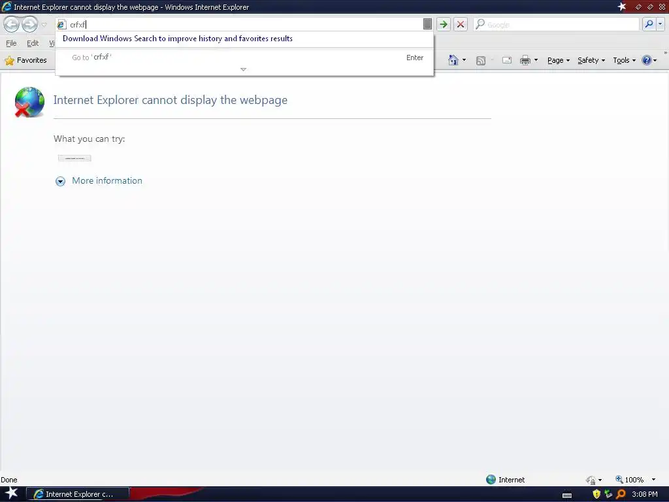The height and width of the screenshot is (502, 669).
Task: Click Download Windows Search suggestion link
Action: tap(178, 39)
